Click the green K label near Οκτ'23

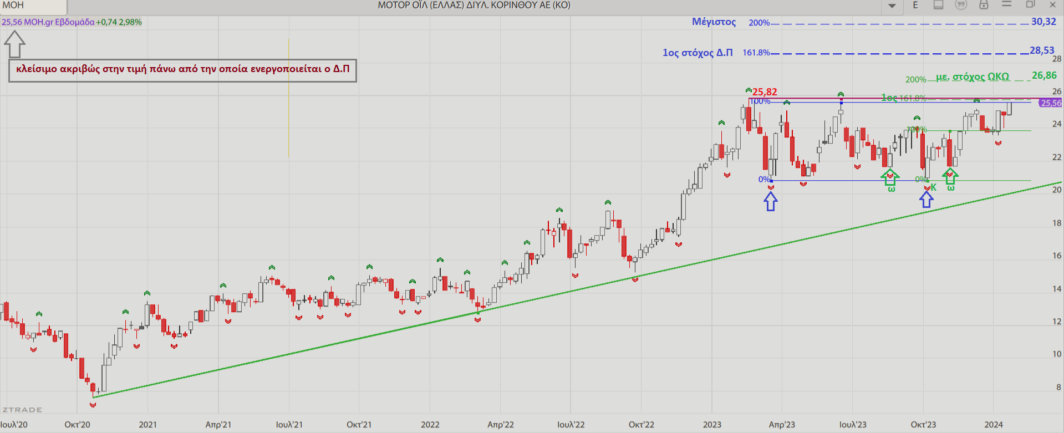(x=933, y=188)
